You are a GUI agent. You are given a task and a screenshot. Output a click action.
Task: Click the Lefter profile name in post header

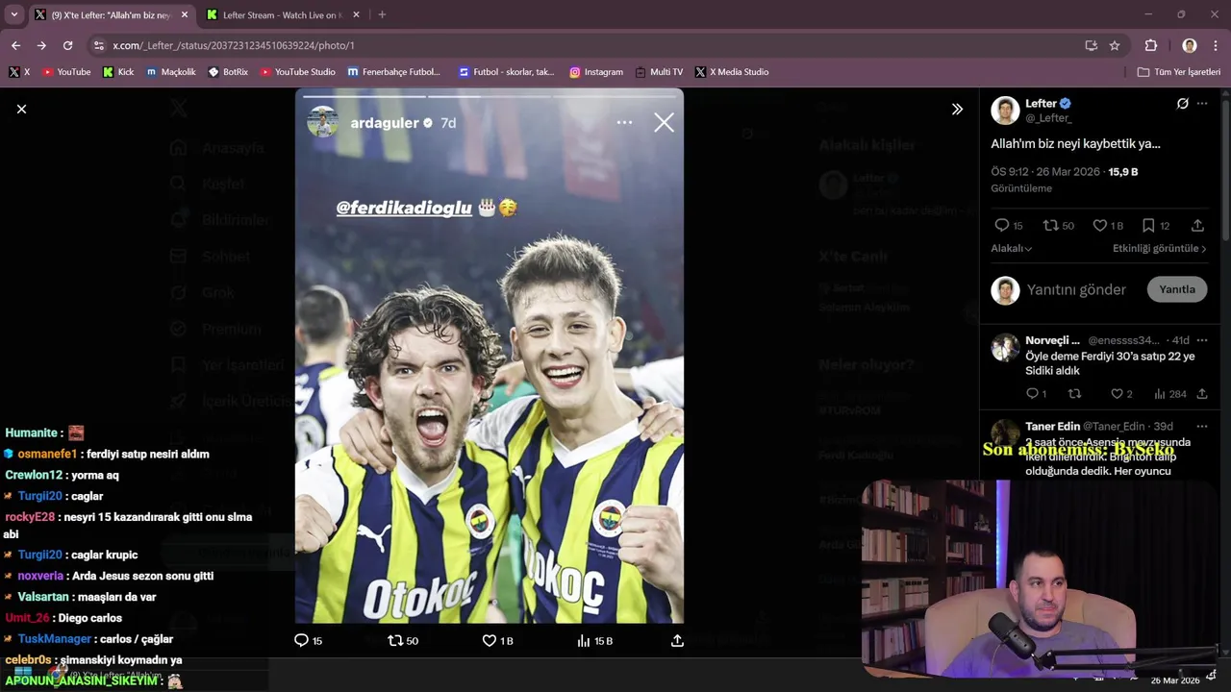[x=1041, y=103]
